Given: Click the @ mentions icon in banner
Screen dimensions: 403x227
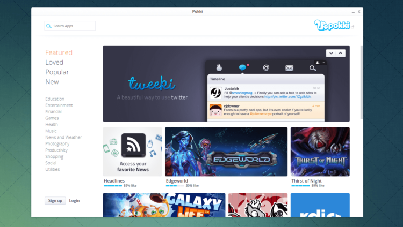Looking at the screenshot, I should [266, 67].
